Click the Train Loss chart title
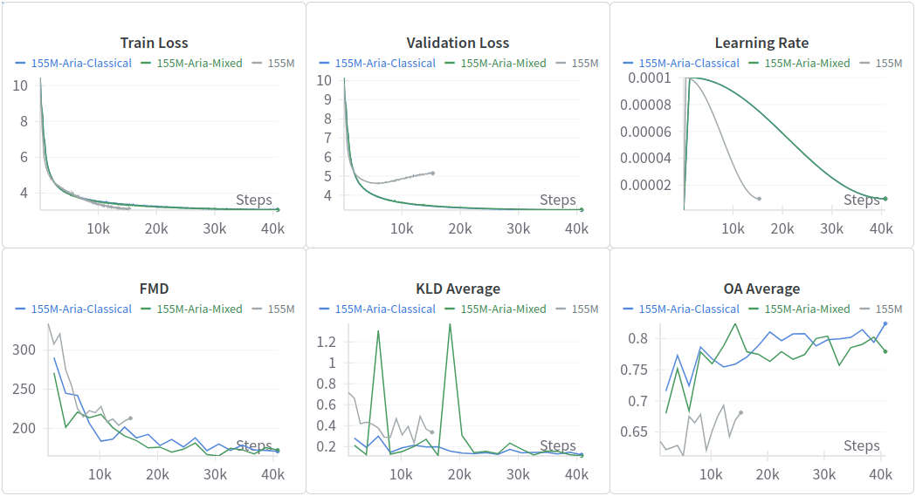This screenshot has width=916, height=496. coord(154,43)
